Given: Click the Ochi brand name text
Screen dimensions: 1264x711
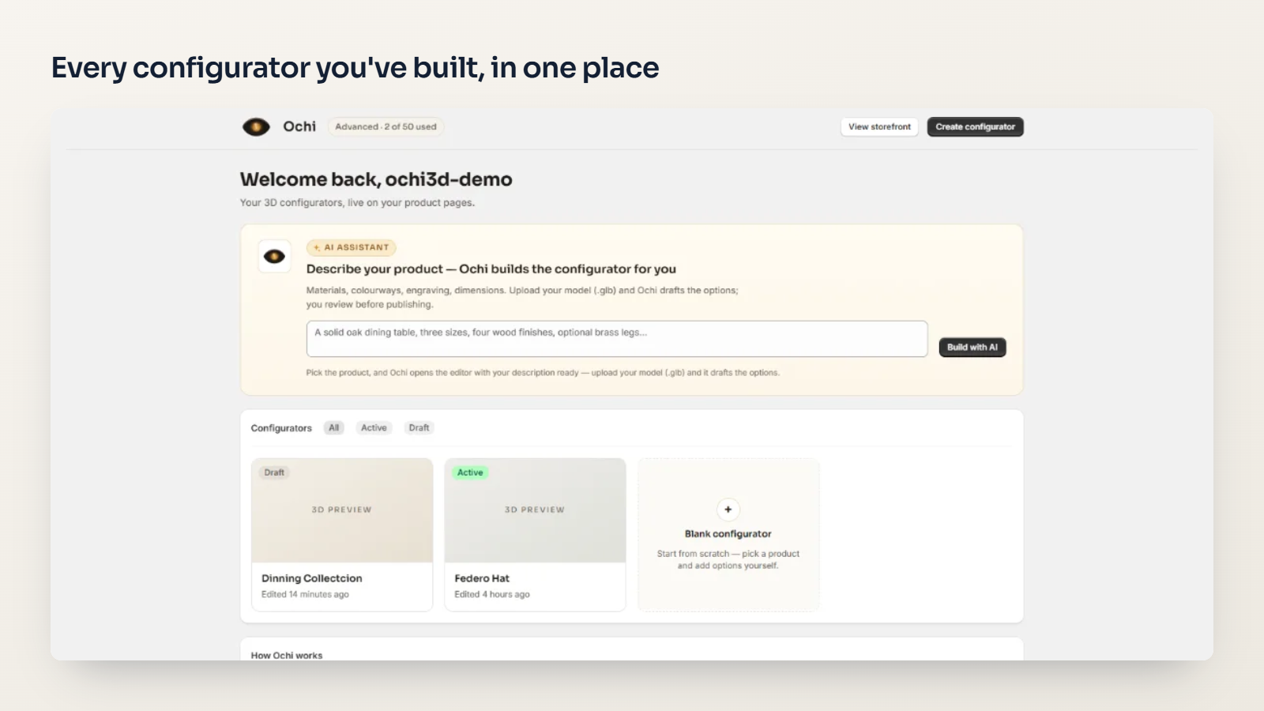Looking at the screenshot, I should [299, 126].
